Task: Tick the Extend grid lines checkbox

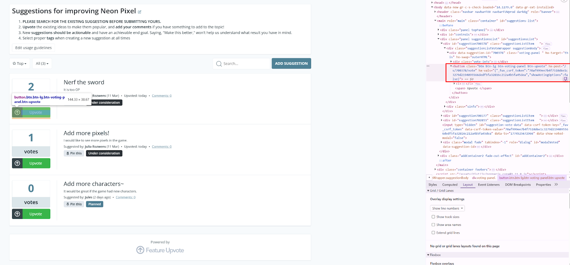Action: tap(433, 233)
